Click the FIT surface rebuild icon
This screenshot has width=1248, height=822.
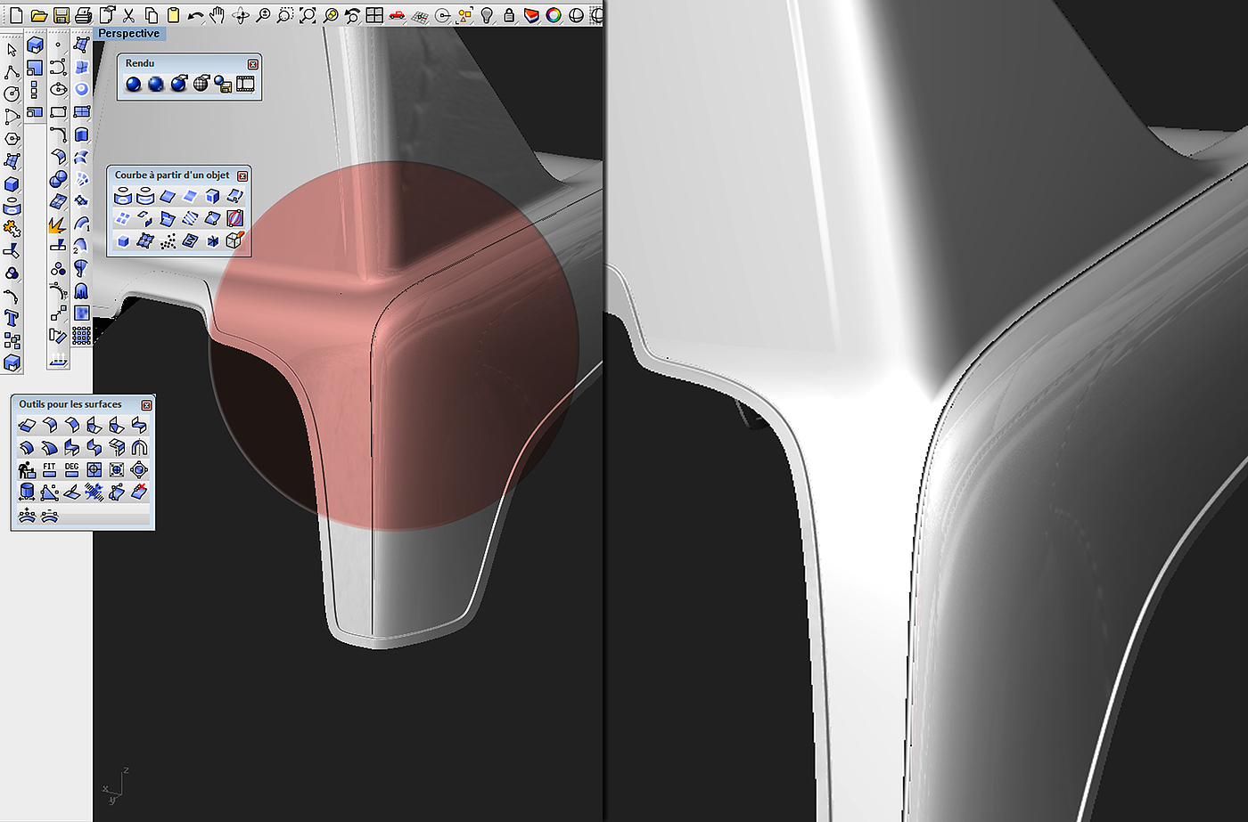49,469
